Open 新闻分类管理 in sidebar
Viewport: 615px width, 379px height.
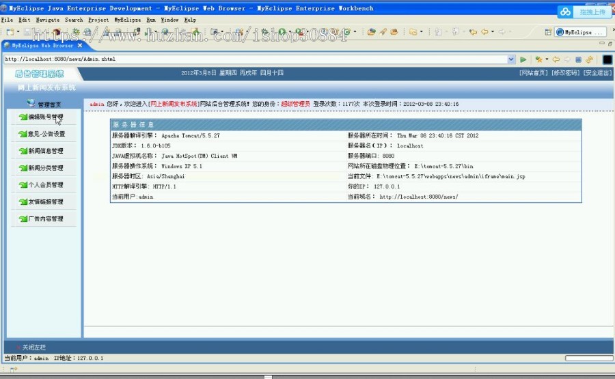[46, 168]
